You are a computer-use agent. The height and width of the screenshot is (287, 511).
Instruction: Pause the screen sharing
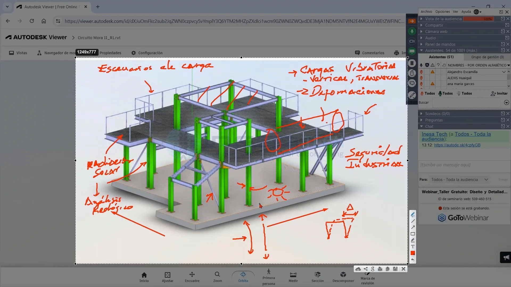point(412,63)
